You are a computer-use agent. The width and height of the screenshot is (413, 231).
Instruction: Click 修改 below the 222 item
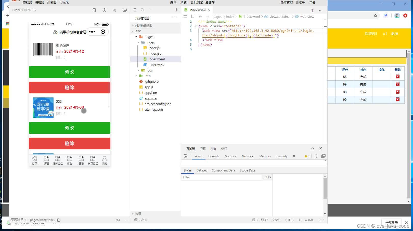point(70,128)
